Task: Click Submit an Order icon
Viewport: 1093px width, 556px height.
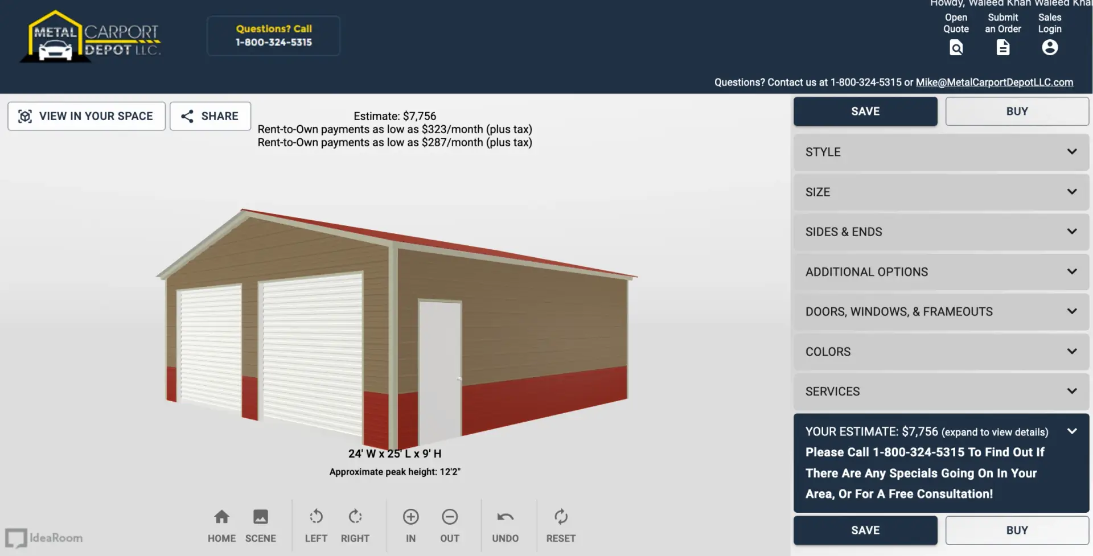Action: 1002,47
